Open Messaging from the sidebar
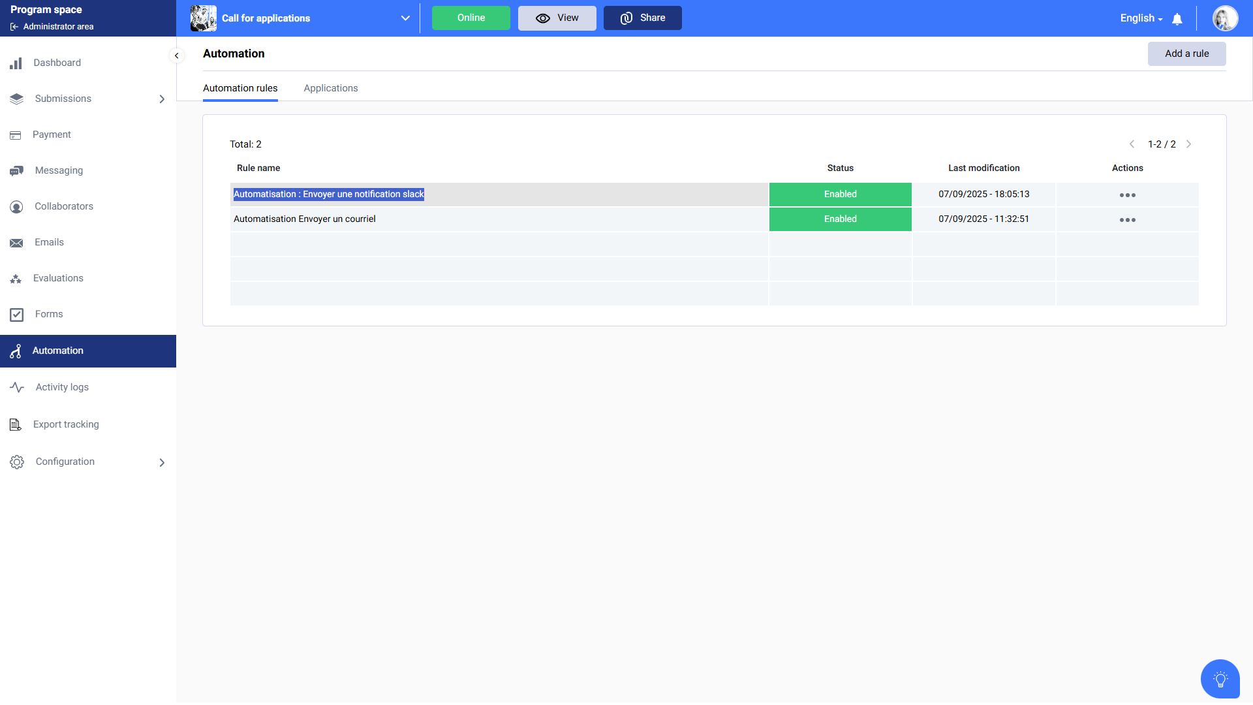This screenshot has height=705, width=1253. point(59,170)
